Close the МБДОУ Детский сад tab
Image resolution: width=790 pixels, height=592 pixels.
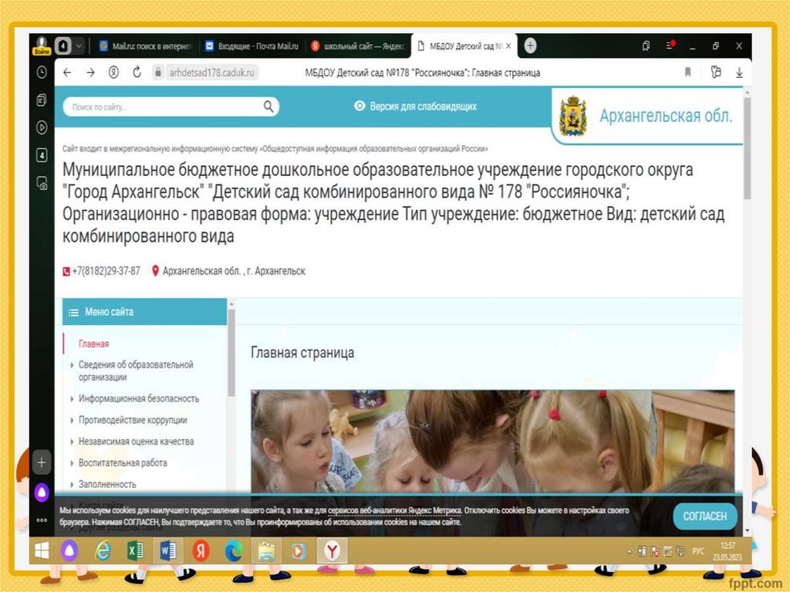(509, 46)
